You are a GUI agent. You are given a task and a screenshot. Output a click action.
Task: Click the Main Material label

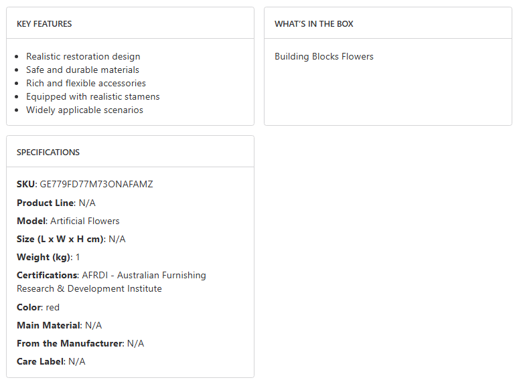(x=48, y=326)
